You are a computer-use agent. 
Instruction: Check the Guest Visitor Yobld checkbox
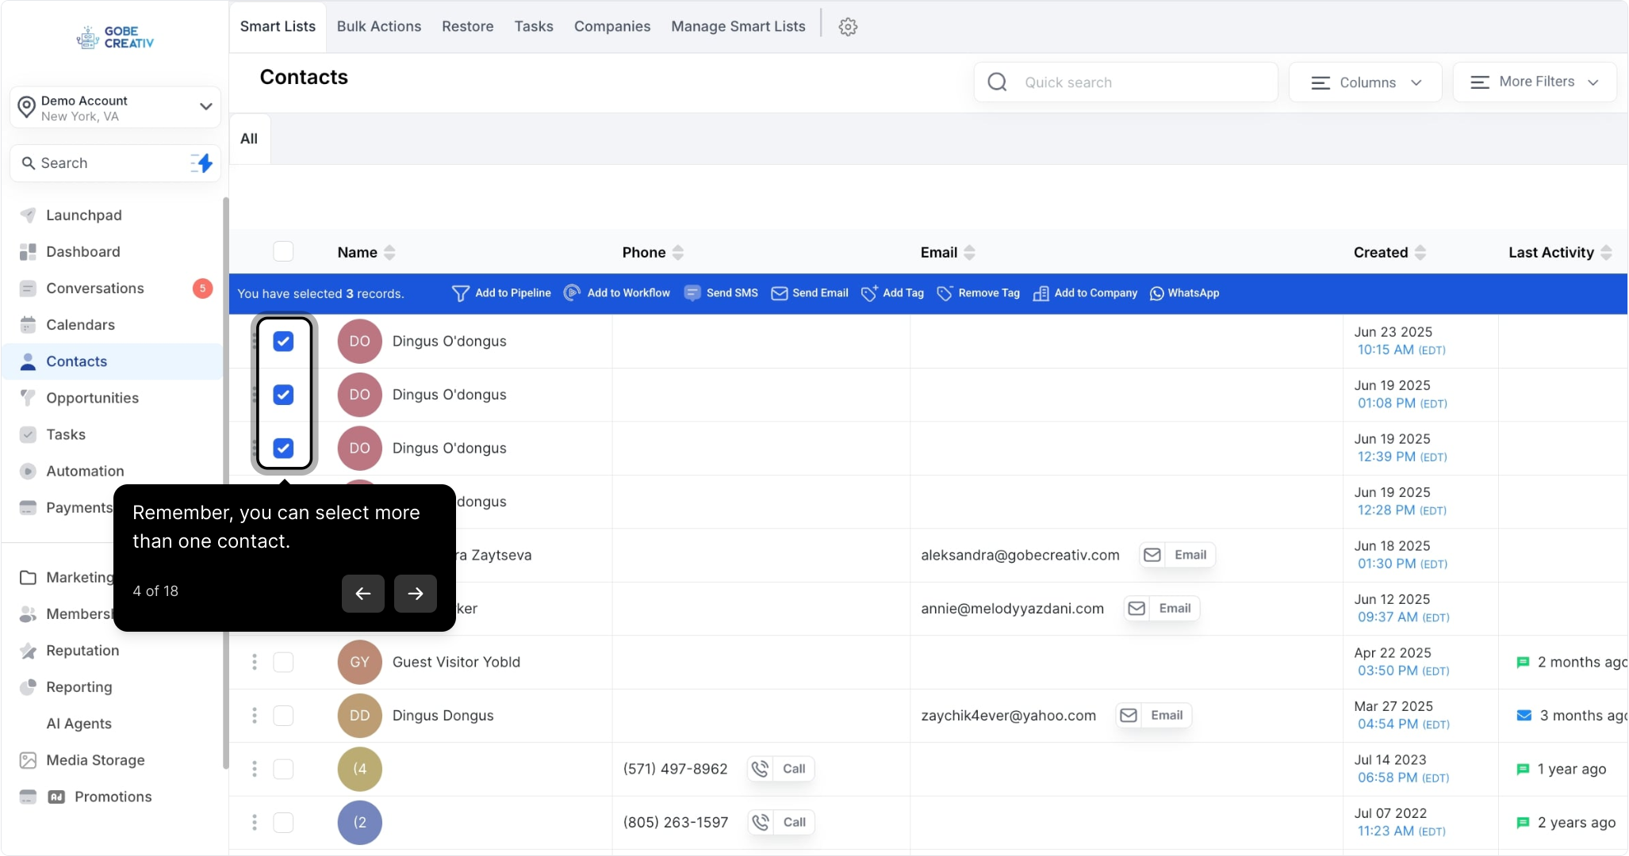283,663
